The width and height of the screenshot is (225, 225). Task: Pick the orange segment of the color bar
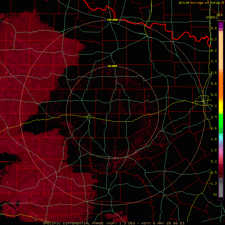pyautogui.click(x=221, y=86)
